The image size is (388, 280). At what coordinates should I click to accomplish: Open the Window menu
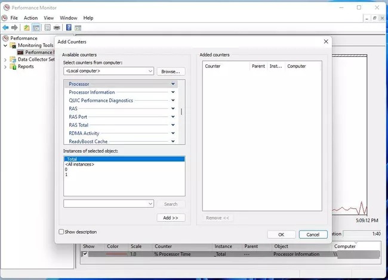pyautogui.click(x=69, y=18)
